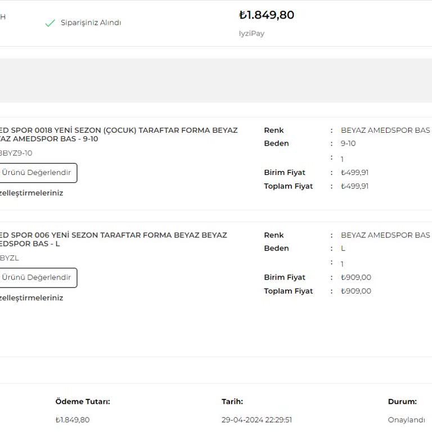Click the green checkmark beside Siparişiniz Alındı
Screen dimensions: 432x432
pyautogui.click(x=50, y=23)
